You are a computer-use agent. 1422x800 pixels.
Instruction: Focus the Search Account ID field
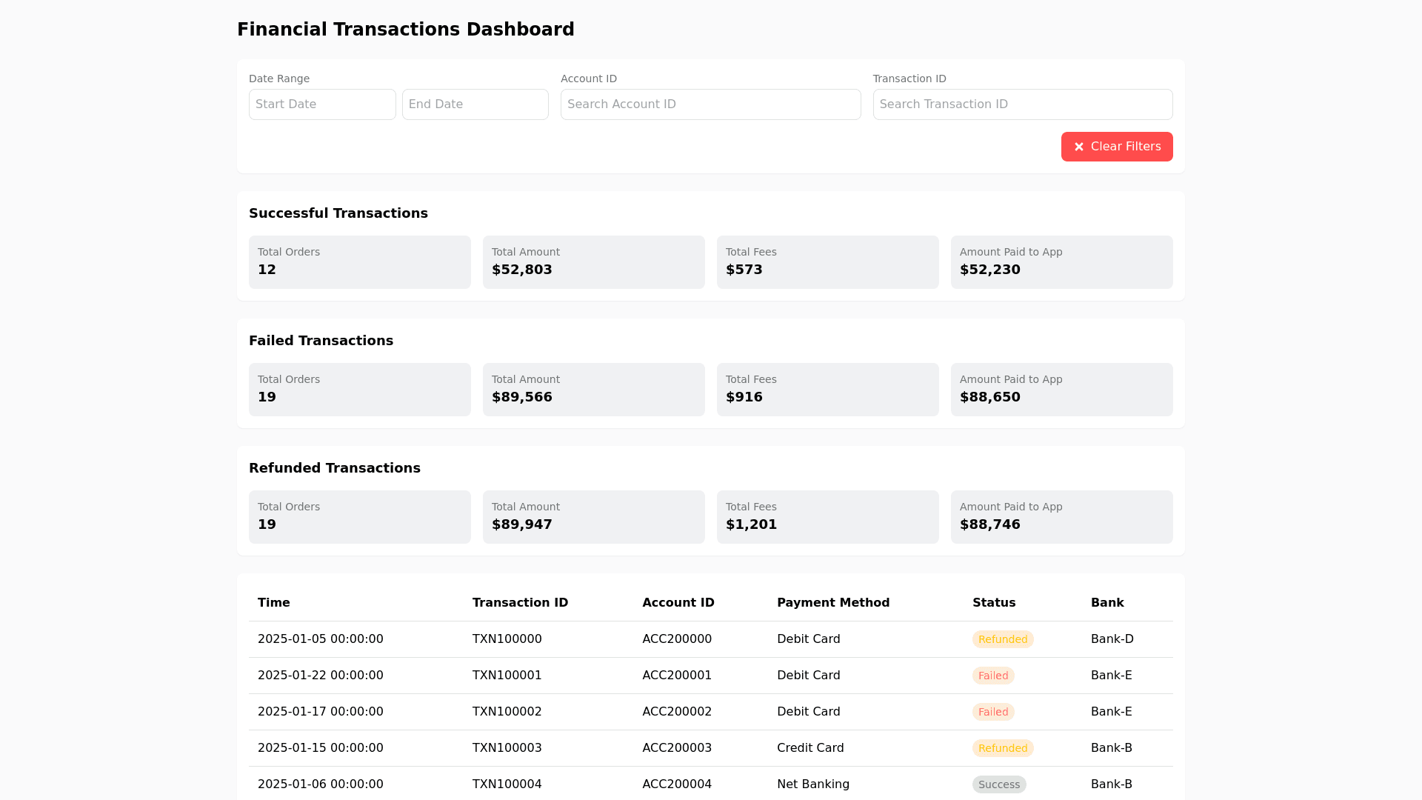click(x=710, y=104)
